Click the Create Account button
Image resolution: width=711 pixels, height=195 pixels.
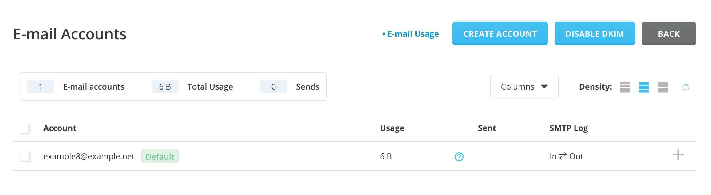(500, 34)
